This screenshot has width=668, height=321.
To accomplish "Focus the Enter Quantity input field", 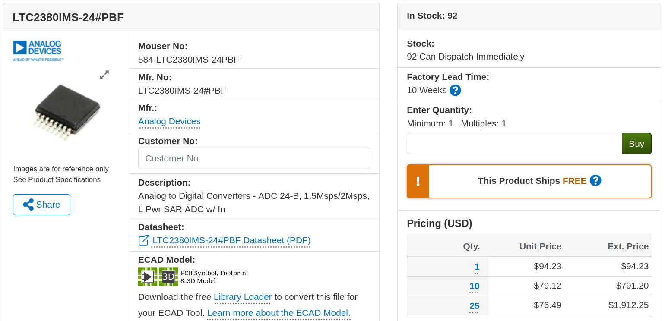I will coord(514,143).
